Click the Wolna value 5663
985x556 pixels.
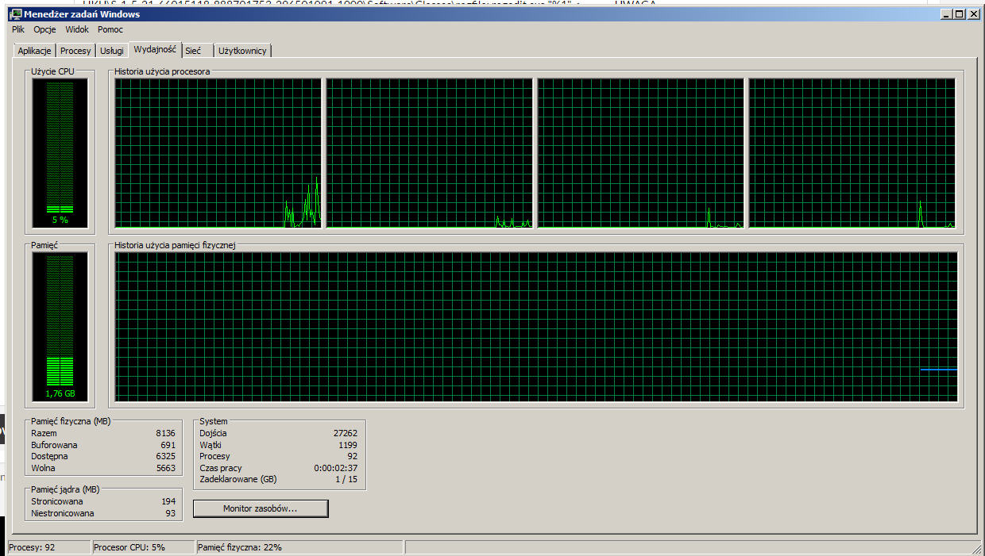coord(165,468)
